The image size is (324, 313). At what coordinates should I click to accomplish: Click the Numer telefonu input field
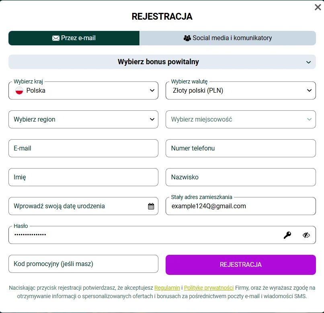pos(240,148)
